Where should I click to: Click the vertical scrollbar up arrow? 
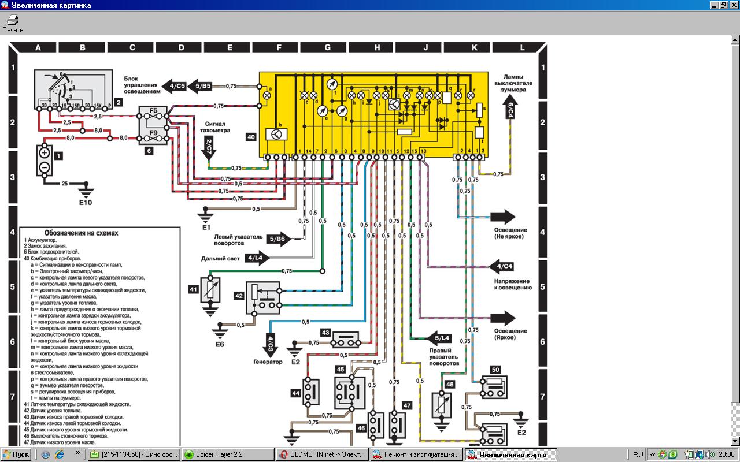[735, 46]
